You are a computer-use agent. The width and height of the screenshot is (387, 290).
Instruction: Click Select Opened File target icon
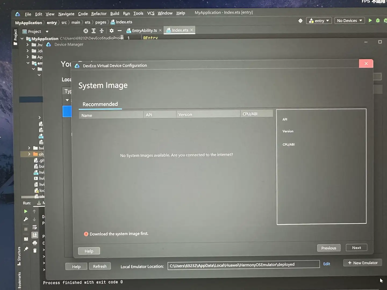(x=86, y=31)
